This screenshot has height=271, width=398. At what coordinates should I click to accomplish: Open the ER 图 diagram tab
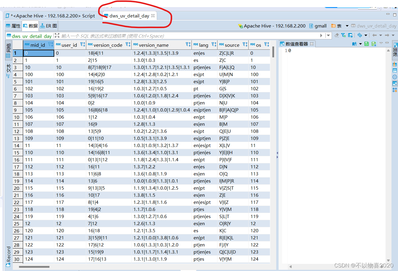pyautogui.click(x=49, y=26)
